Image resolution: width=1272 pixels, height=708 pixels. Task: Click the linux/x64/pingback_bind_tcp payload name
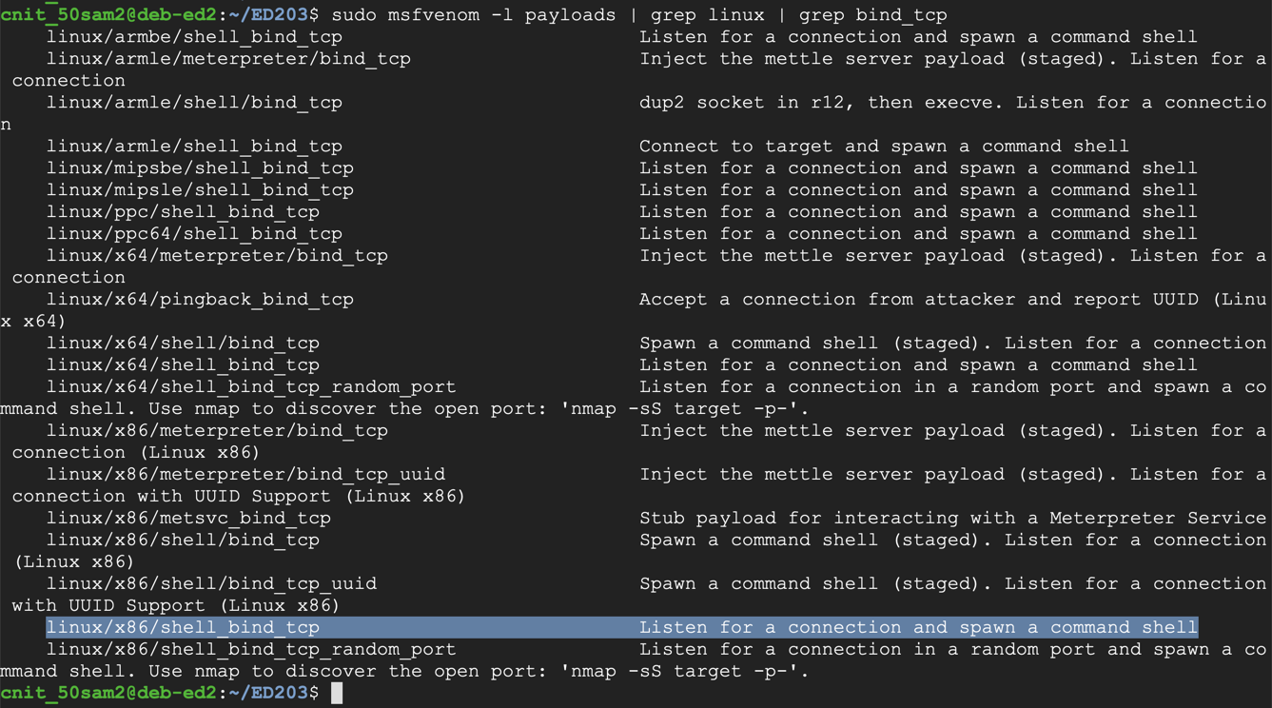200,300
